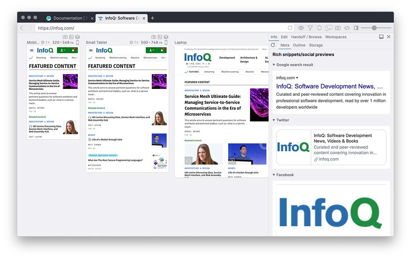Take a screenshot of the Mobile pane
Viewport: 411px width, 259px height.
pos(65,37)
